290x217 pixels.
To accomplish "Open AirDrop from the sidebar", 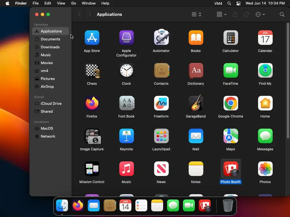I will click(x=50, y=87).
